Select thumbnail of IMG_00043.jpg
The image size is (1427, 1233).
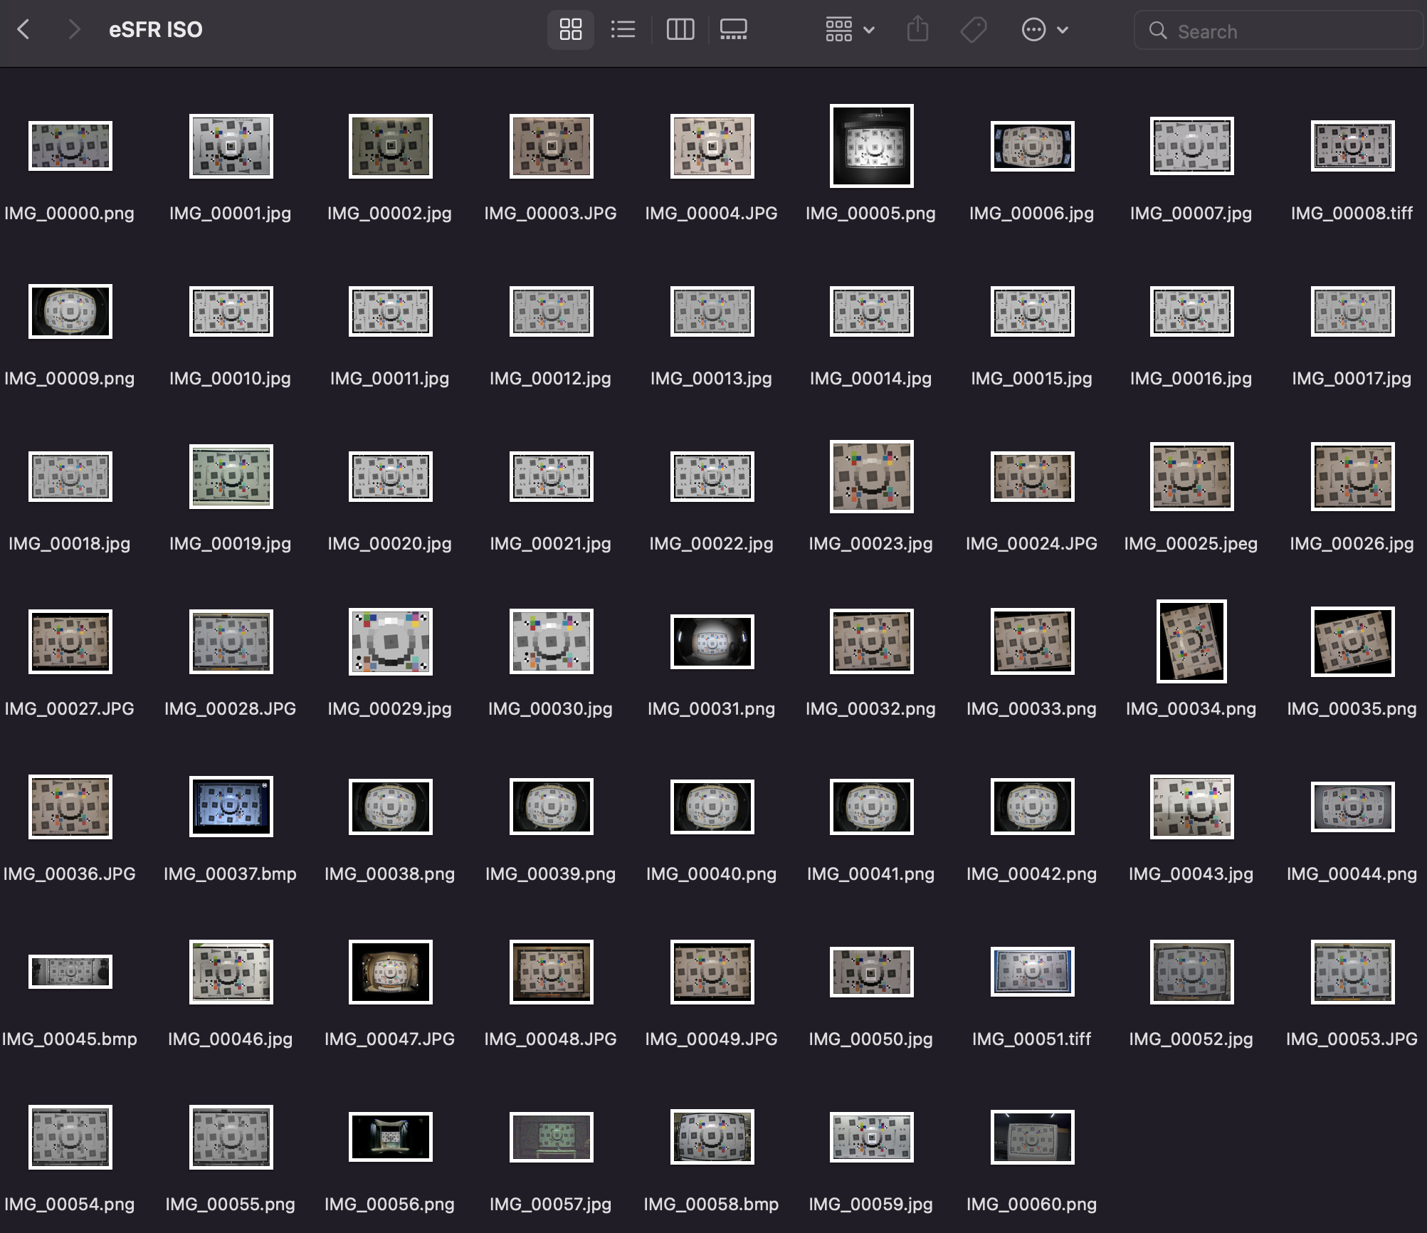pyautogui.click(x=1192, y=807)
